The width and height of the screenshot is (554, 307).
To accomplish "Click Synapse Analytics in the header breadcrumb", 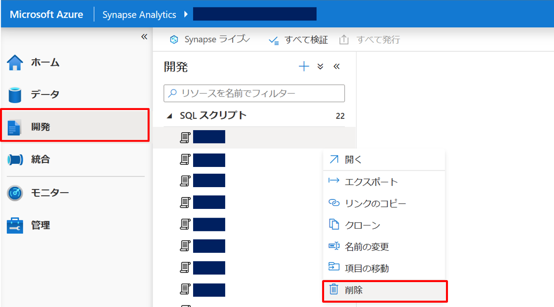I will 139,15.
